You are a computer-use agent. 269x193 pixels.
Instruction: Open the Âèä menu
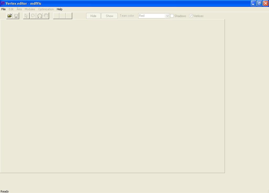19,9
